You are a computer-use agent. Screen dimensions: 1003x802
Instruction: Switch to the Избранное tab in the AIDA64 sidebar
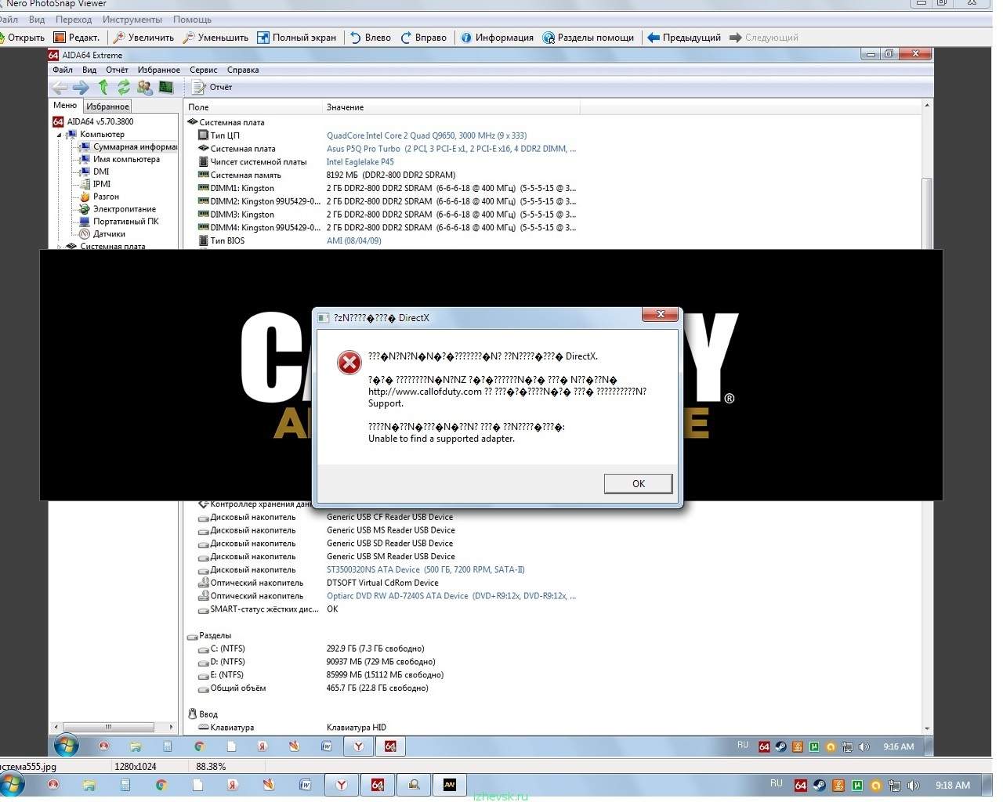(107, 107)
